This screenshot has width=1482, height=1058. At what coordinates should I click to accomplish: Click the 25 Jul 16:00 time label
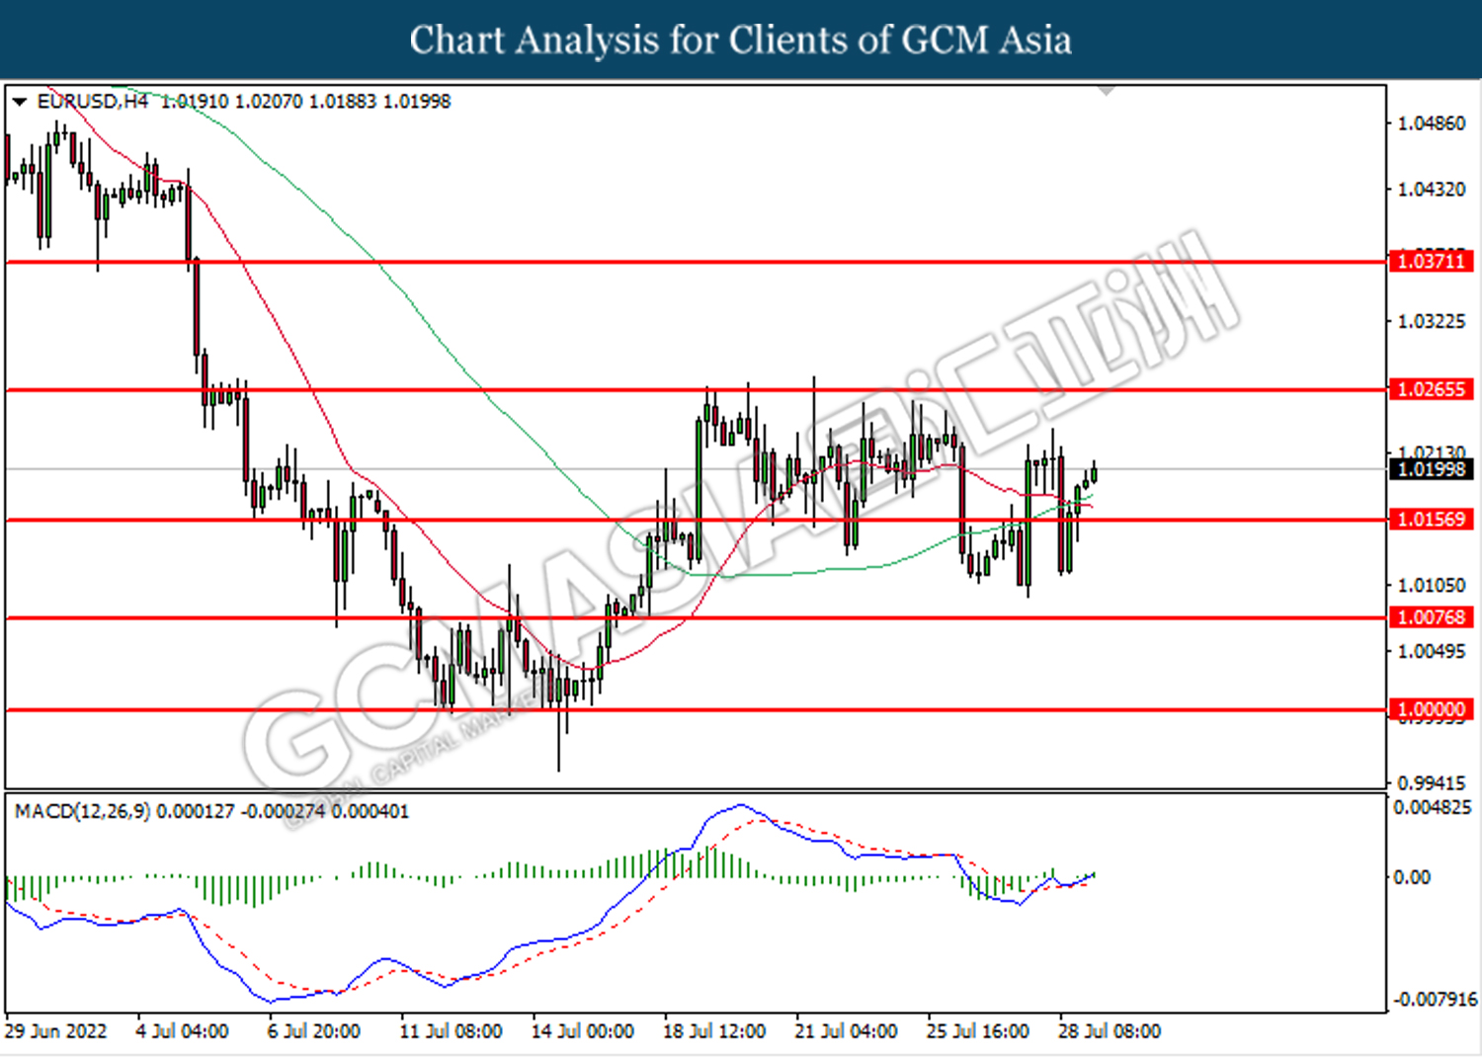pos(977,1031)
